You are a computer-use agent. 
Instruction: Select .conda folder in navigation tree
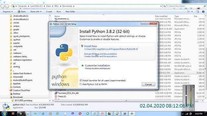click(16, 23)
